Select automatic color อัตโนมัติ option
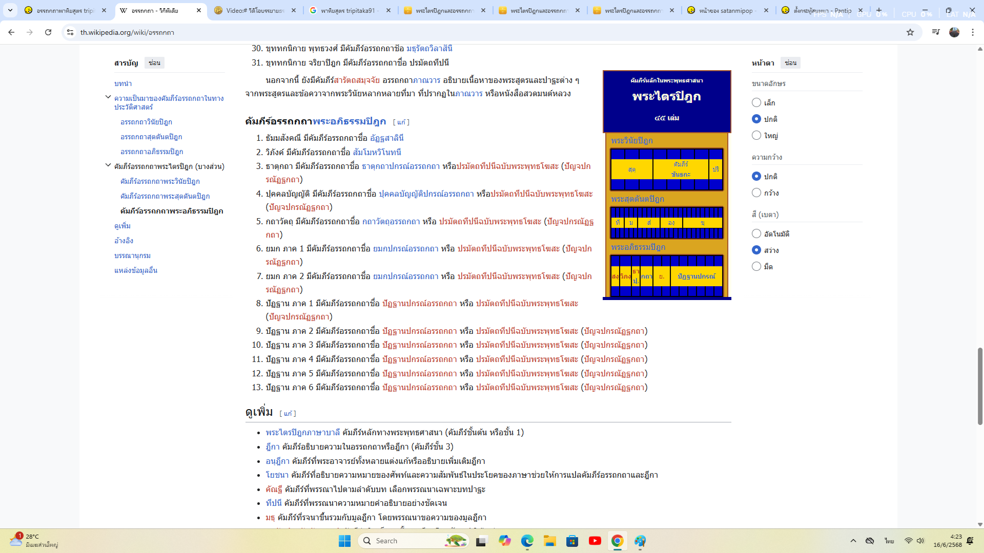The height and width of the screenshot is (553, 984). 756,233
